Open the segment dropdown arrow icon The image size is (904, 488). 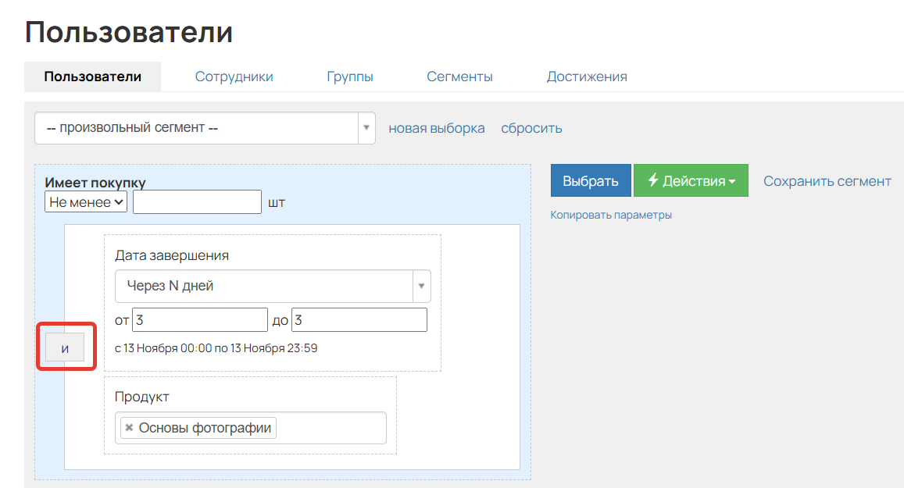(365, 127)
